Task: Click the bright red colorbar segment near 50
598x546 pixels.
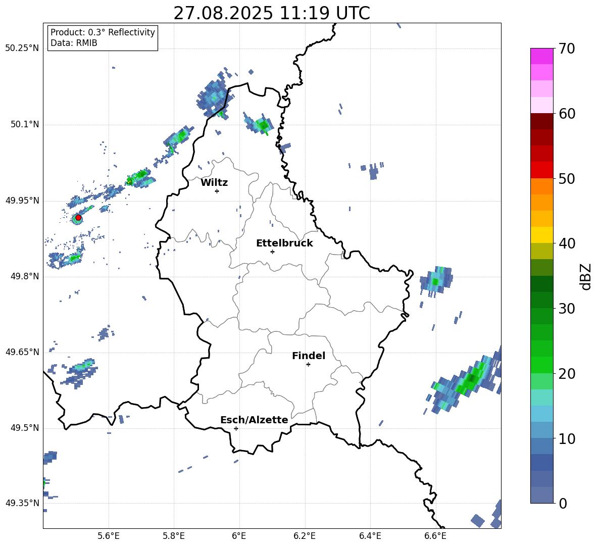Action: pos(541,170)
